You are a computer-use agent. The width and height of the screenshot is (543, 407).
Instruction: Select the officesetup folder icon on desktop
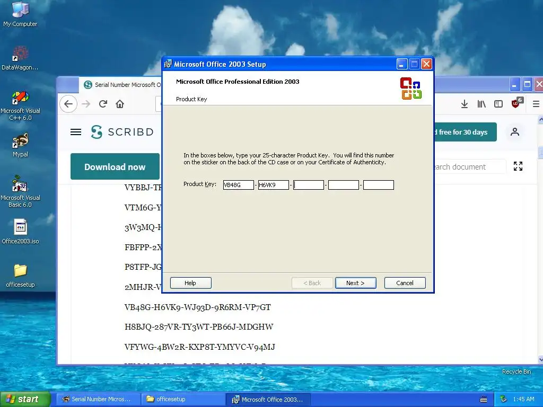click(x=20, y=276)
